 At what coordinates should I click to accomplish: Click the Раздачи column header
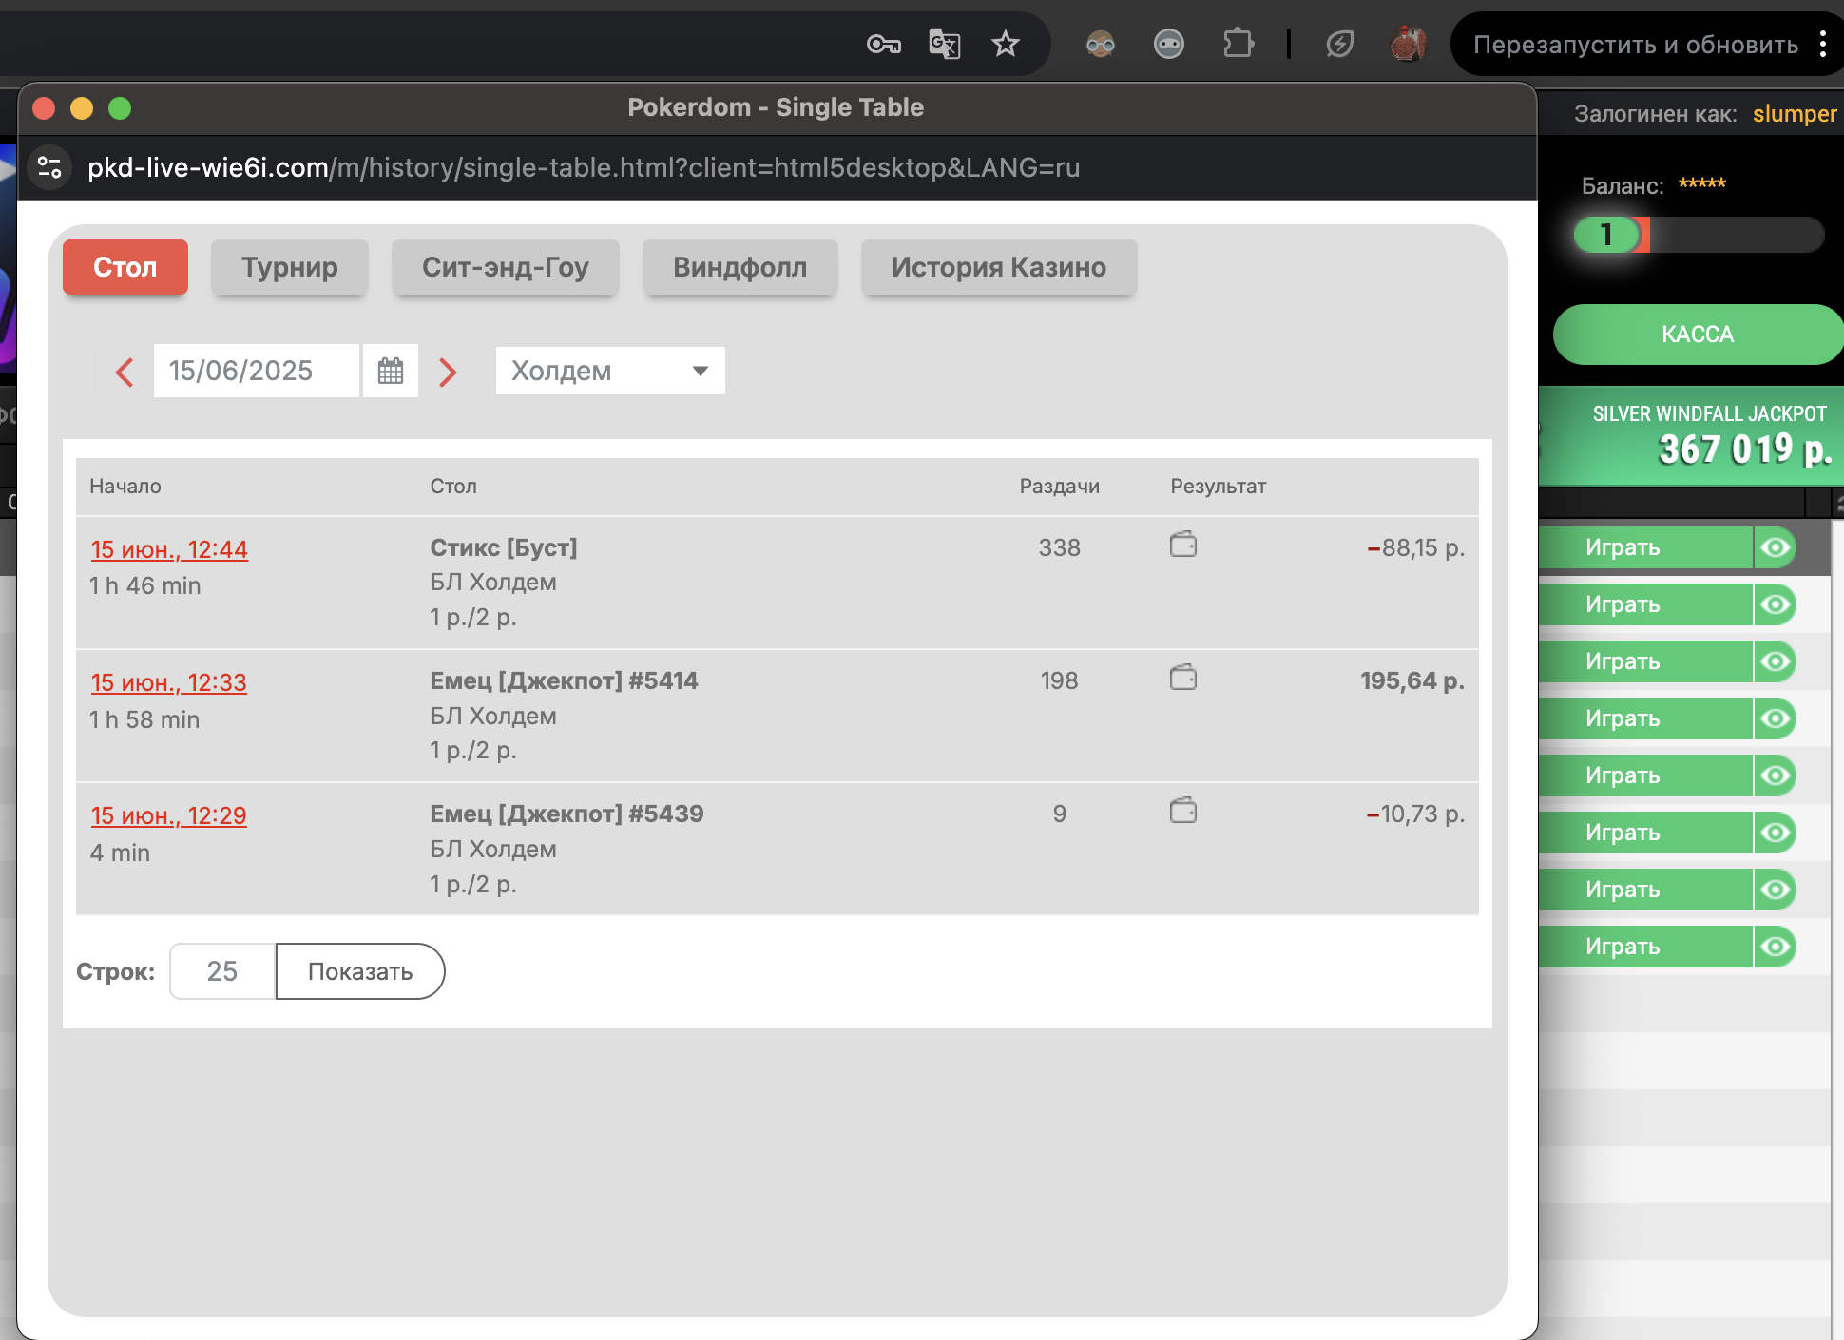pyautogui.click(x=1059, y=487)
